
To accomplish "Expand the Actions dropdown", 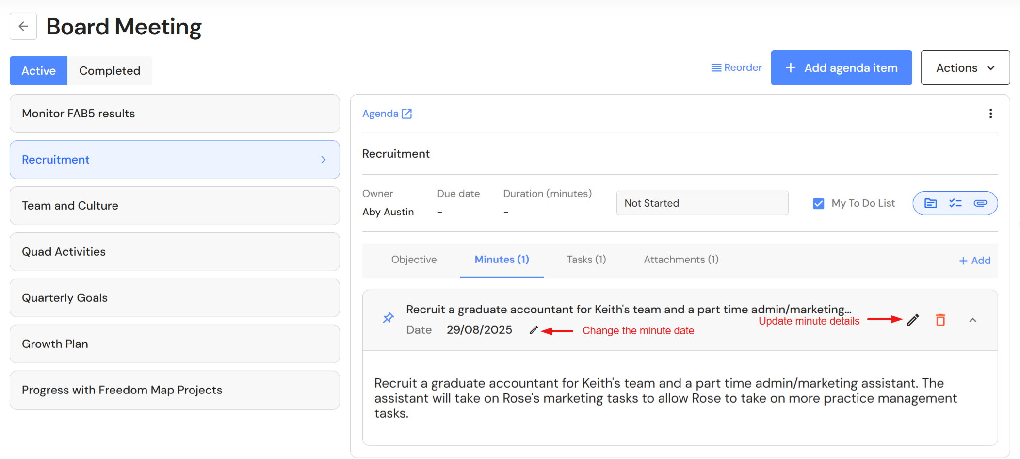I will [x=965, y=68].
